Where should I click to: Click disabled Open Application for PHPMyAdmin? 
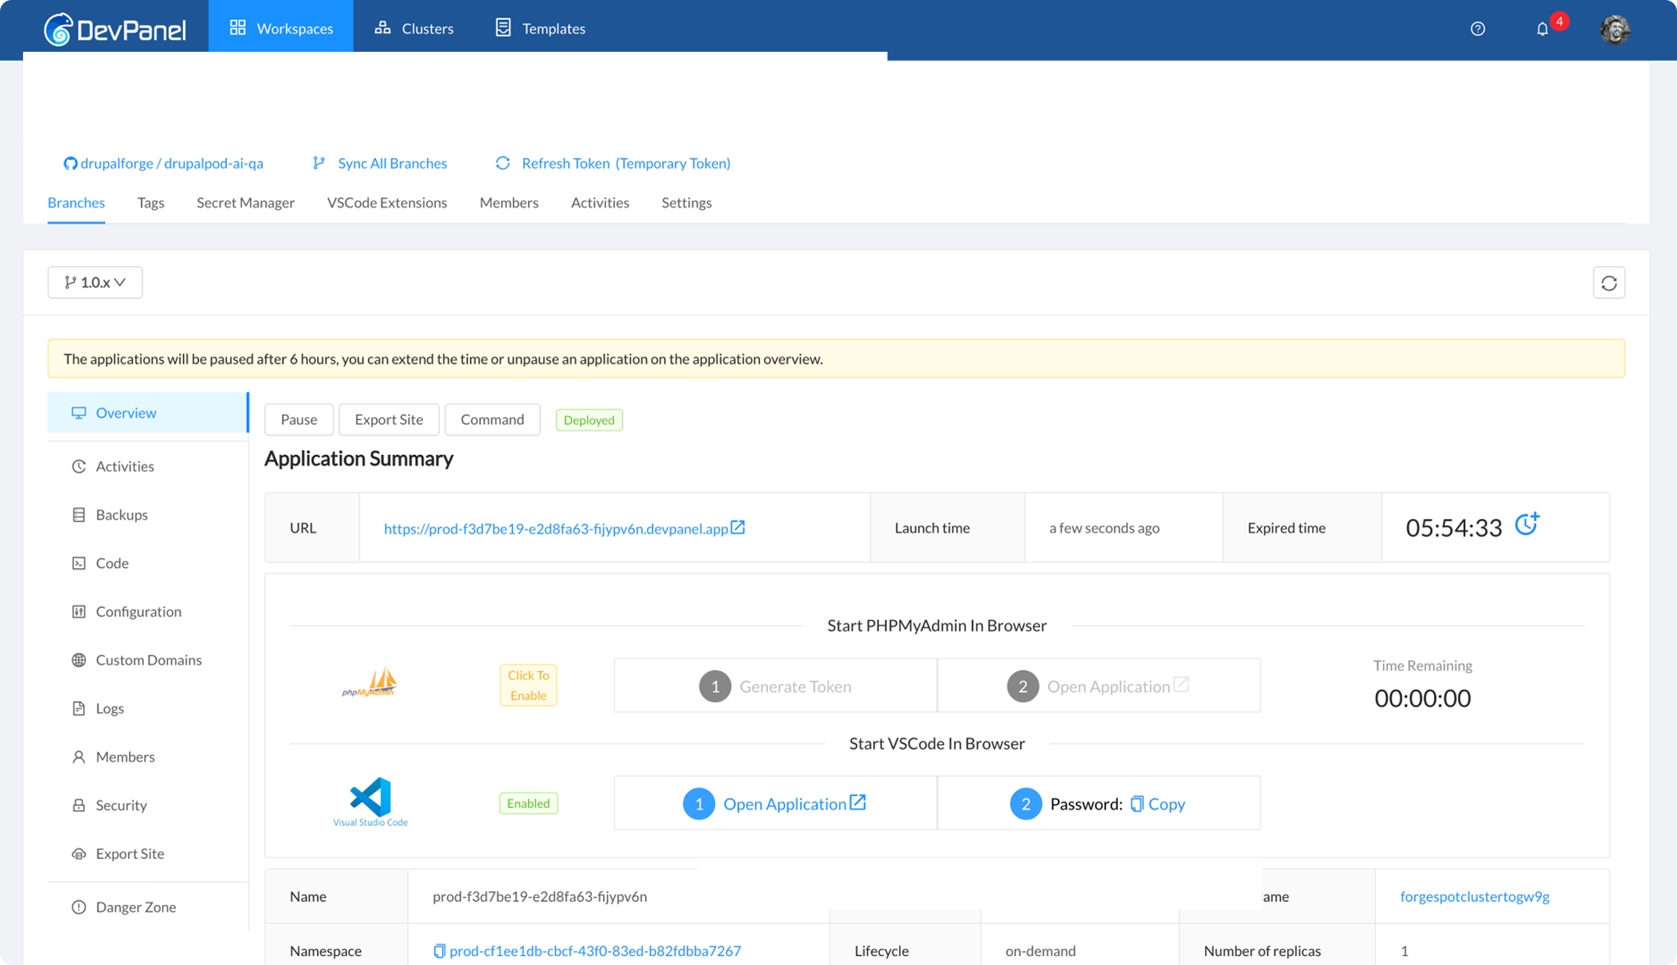pyautogui.click(x=1099, y=686)
